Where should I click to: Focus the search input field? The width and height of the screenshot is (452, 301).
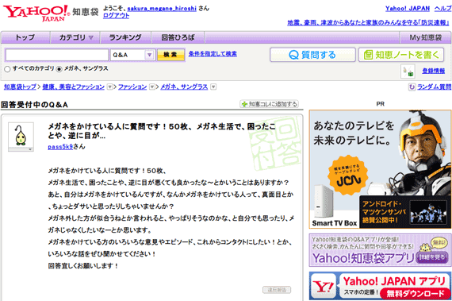click(x=57, y=55)
